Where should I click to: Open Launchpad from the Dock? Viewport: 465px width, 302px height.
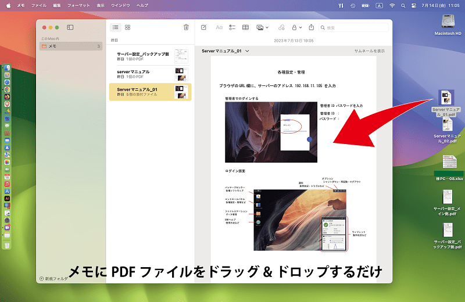7,75
